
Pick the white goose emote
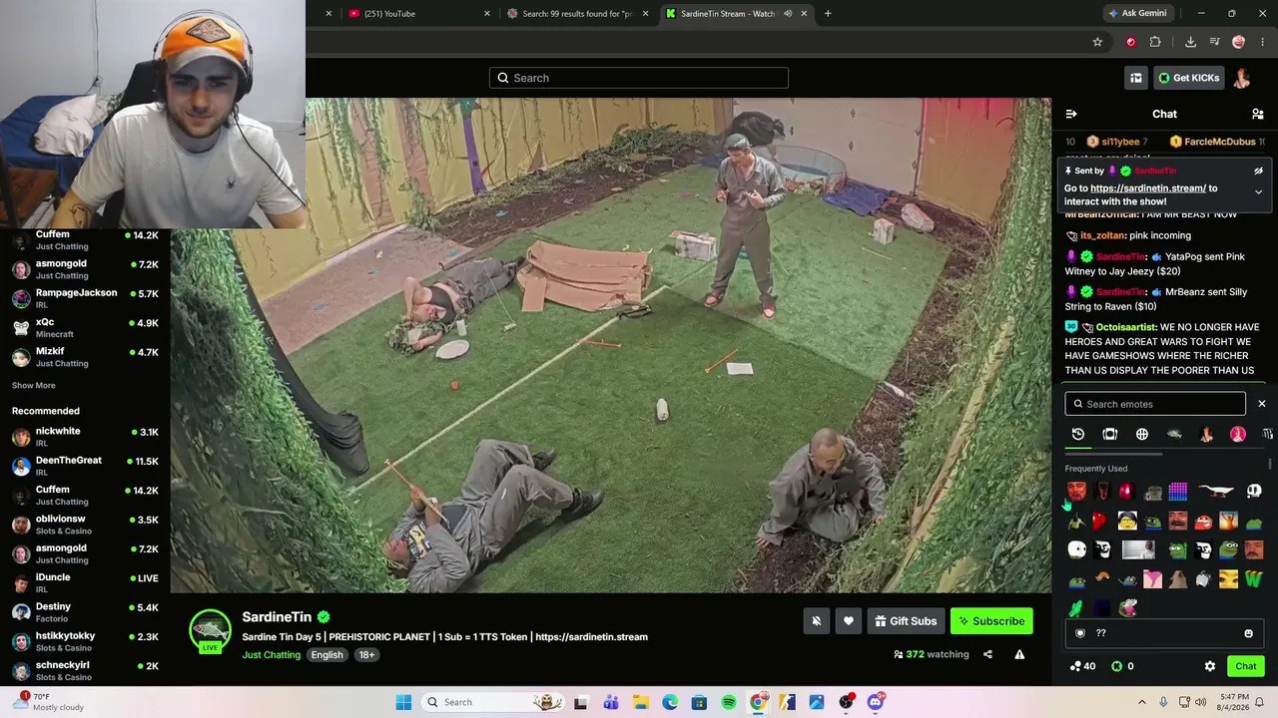click(1216, 491)
